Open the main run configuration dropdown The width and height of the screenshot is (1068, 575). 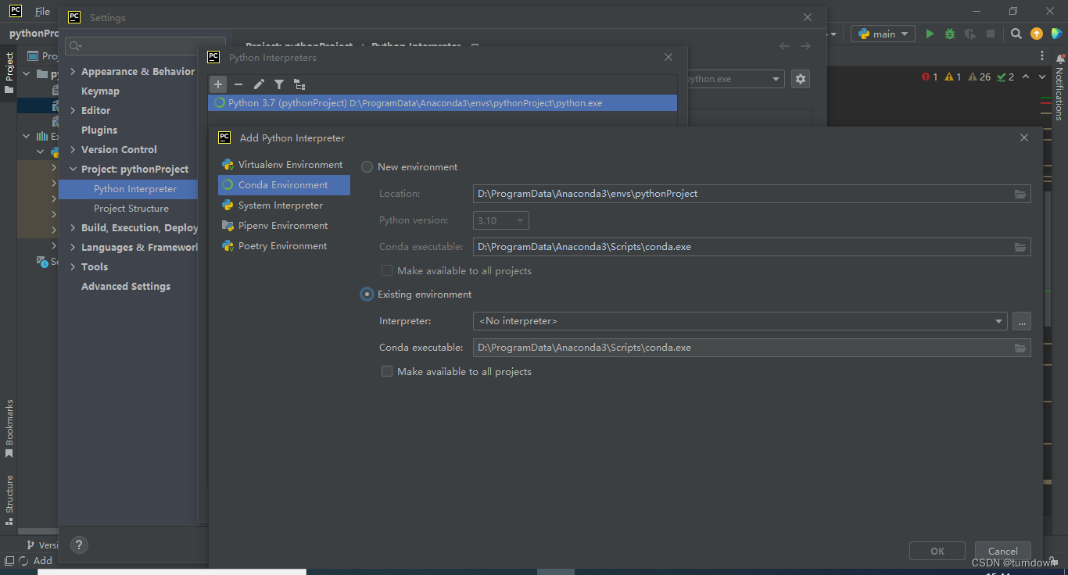click(883, 34)
